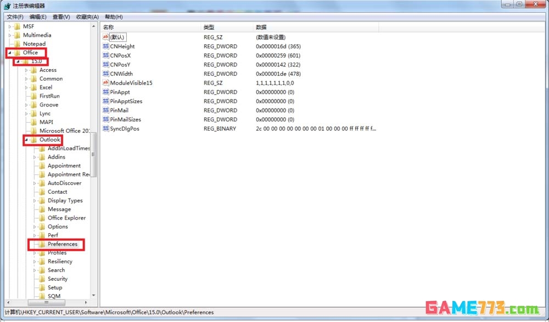Select the Preferences folder icon

pyautogui.click(x=42, y=244)
